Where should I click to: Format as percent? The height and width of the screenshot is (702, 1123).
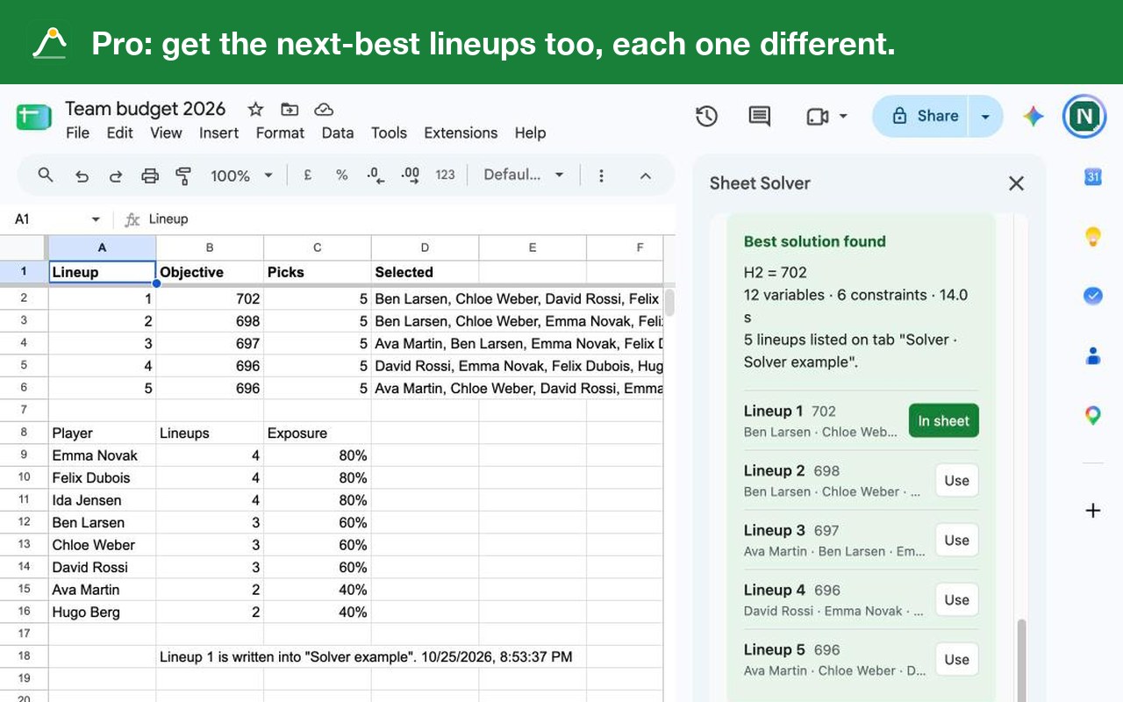[x=341, y=175]
